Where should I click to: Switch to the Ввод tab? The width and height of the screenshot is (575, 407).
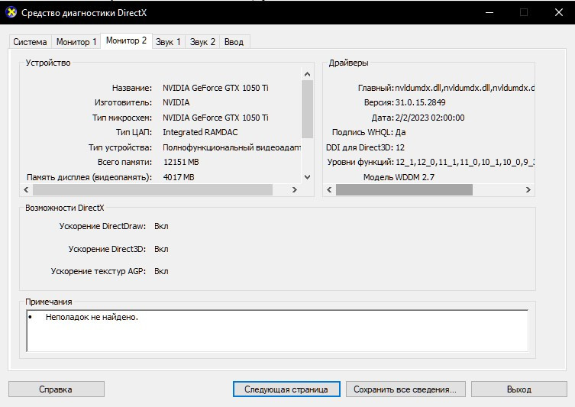tap(234, 42)
